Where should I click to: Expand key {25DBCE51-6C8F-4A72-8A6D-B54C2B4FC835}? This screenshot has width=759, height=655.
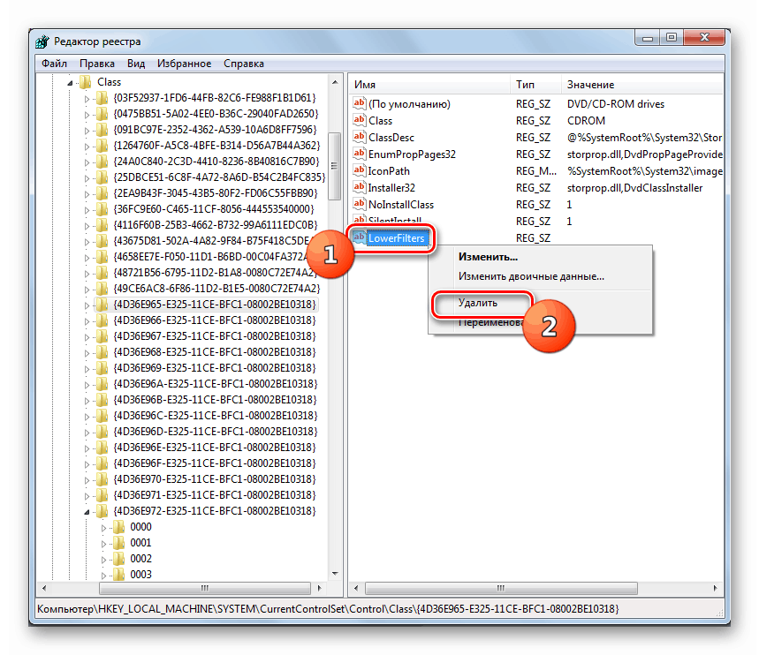87,178
